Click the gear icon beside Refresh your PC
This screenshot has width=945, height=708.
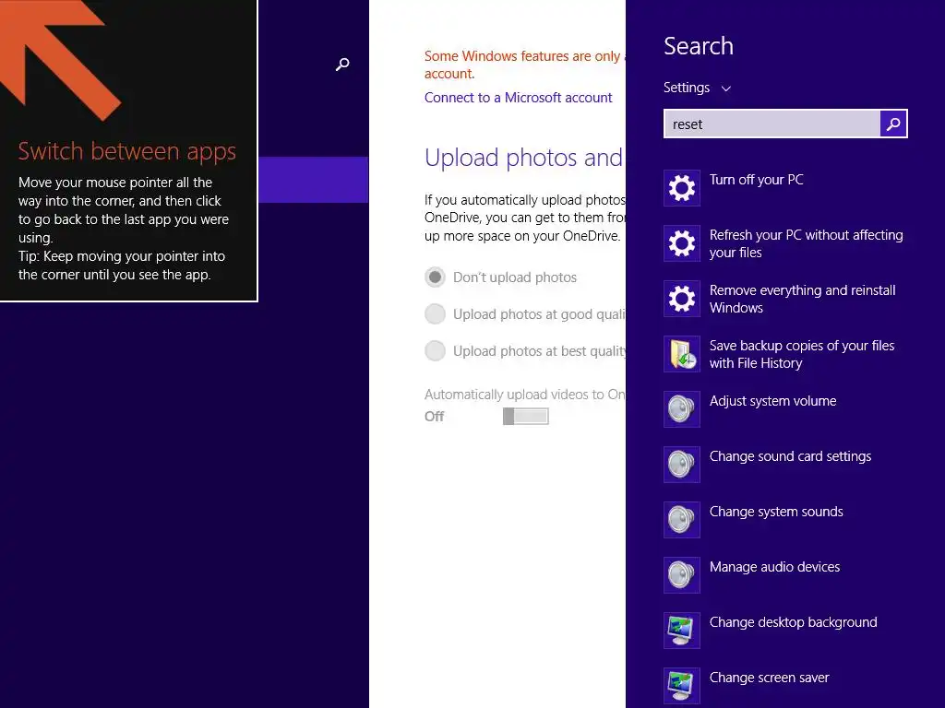(682, 243)
